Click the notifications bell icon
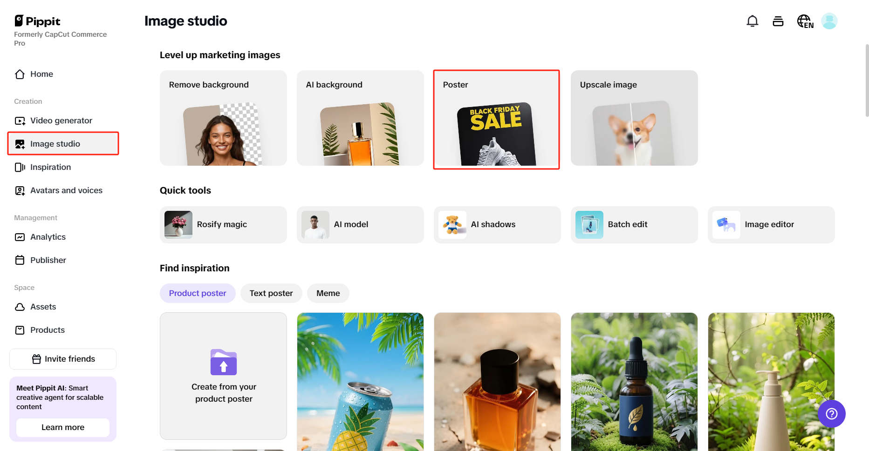 tap(752, 21)
